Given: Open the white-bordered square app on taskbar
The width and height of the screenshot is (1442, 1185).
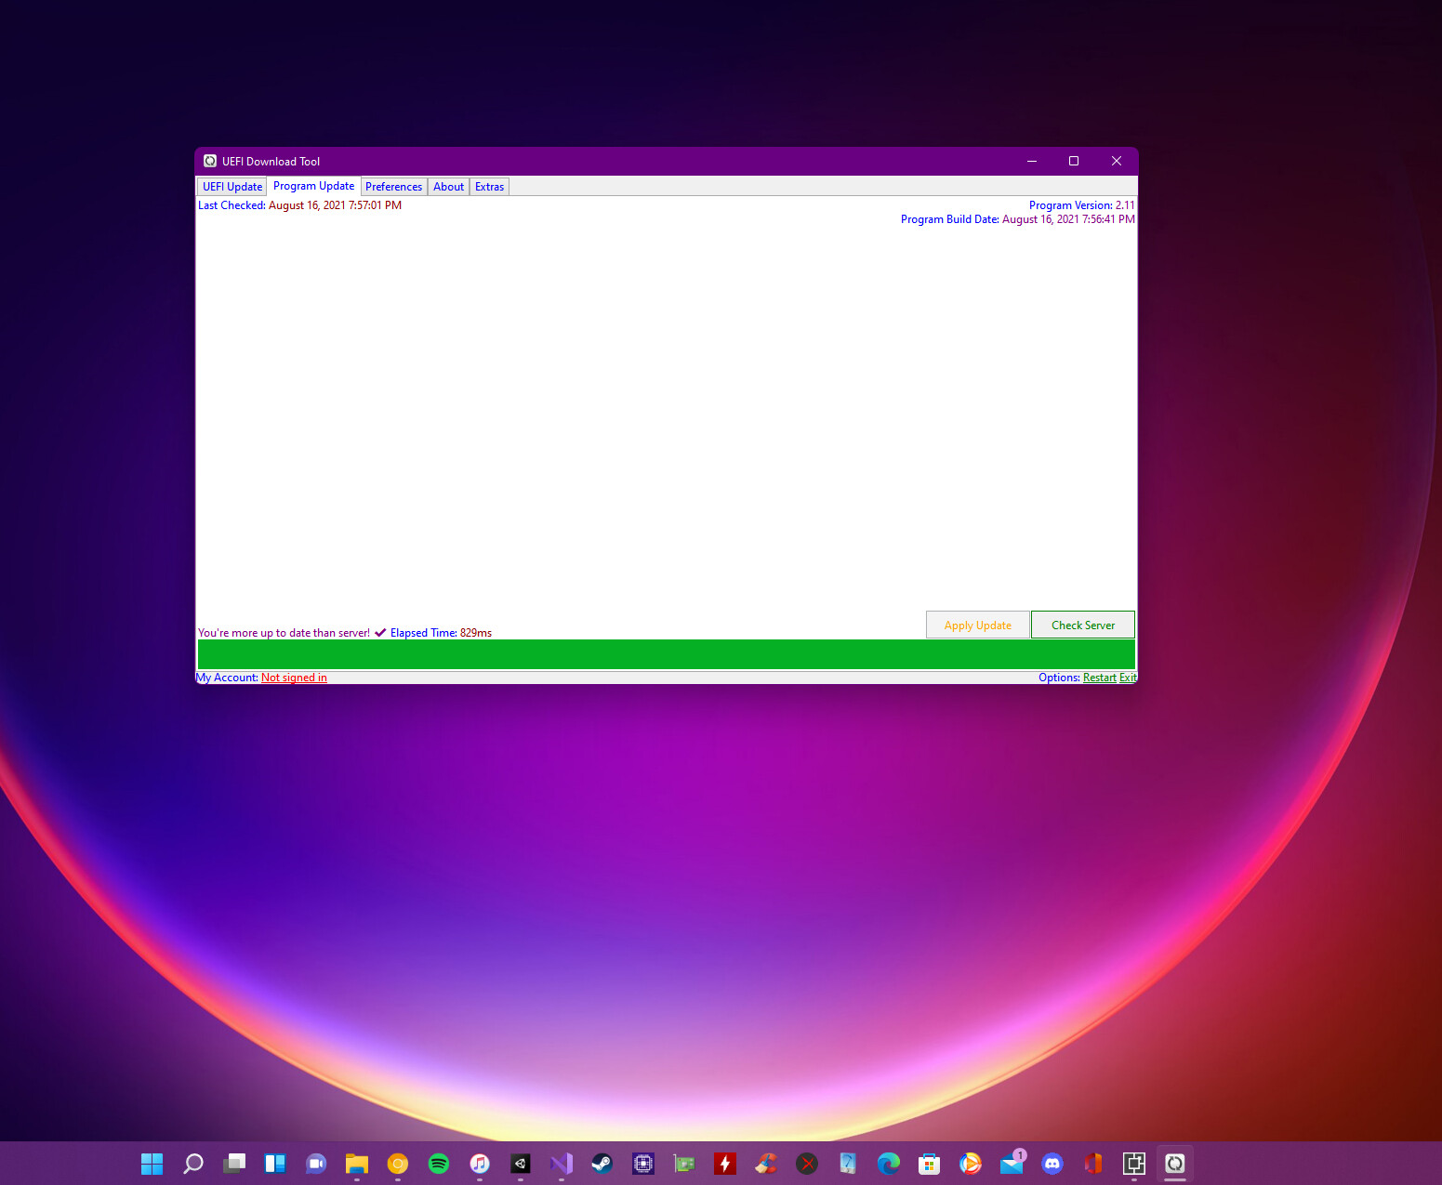Looking at the screenshot, I should click(1134, 1164).
